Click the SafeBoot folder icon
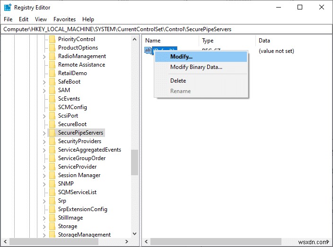The height and width of the screenshot is (247, 333). click(x=52, y=82)
